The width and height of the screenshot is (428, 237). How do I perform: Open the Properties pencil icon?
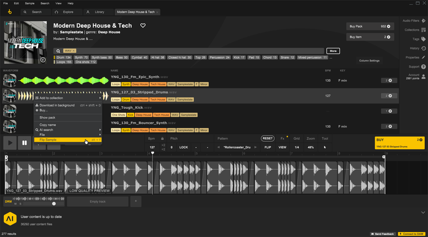tap(423, 57)
